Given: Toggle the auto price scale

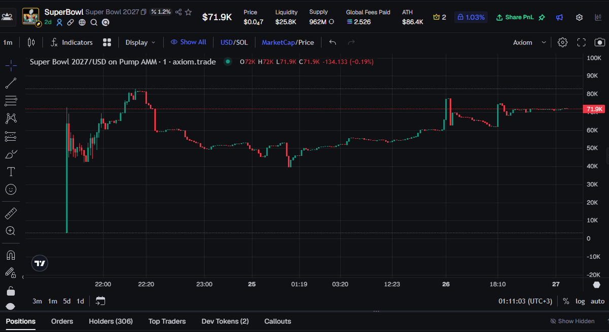Looking at the screenshot, I should tap(597, 301).
